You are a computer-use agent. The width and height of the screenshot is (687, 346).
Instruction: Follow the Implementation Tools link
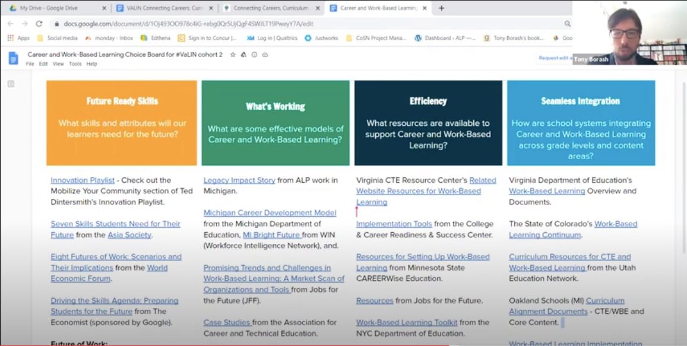pos(394,224)
